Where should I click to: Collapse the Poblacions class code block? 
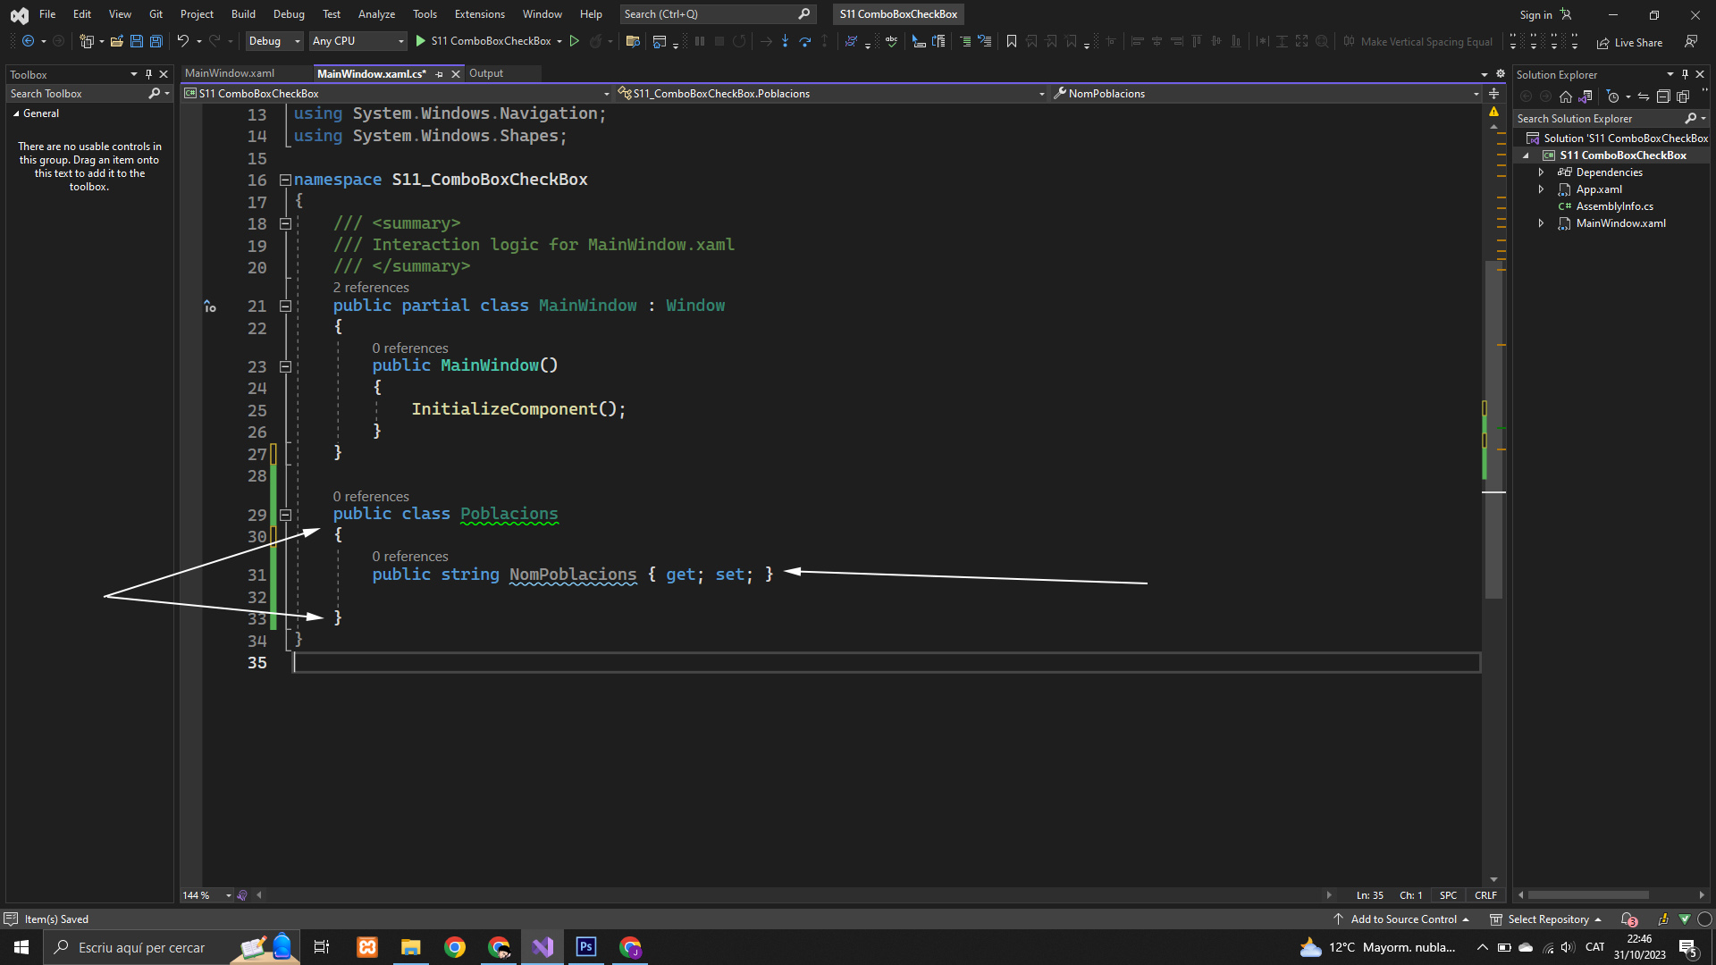285,515
